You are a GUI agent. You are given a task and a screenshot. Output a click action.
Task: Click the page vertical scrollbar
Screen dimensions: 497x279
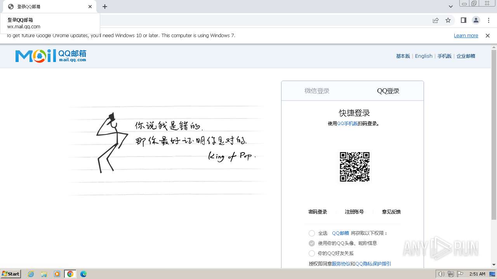(494, 134)
